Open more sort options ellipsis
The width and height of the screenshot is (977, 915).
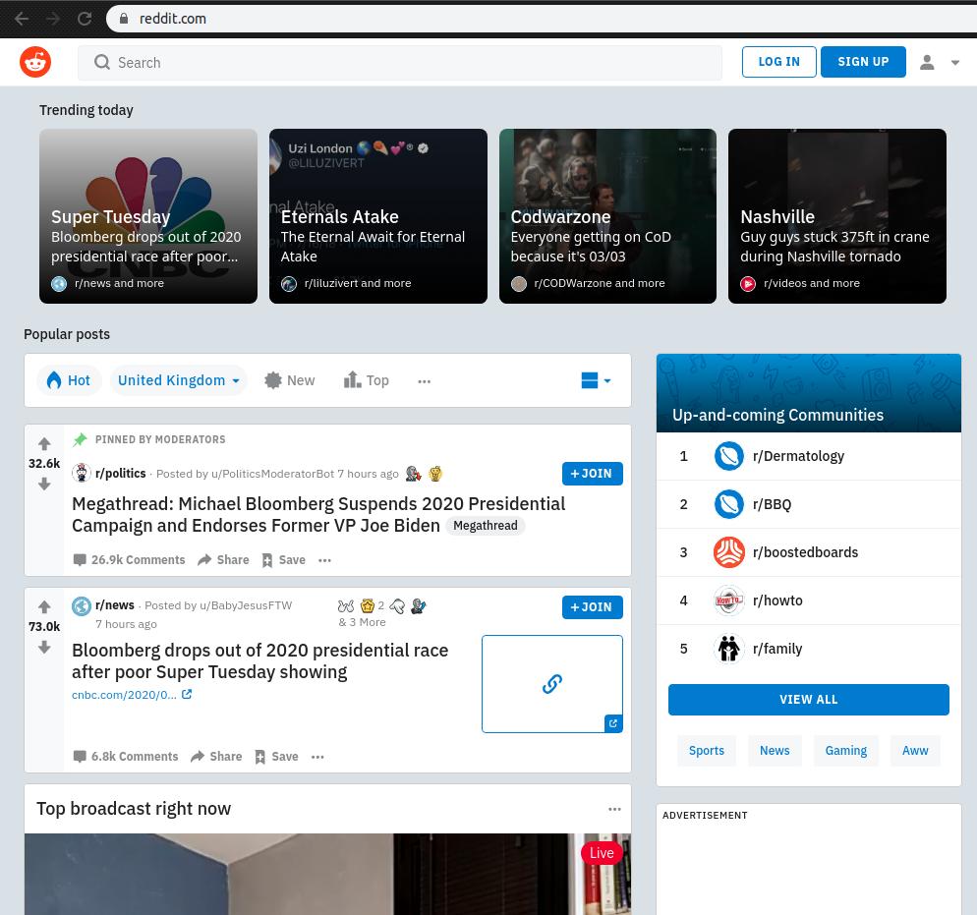pos(425,381)
